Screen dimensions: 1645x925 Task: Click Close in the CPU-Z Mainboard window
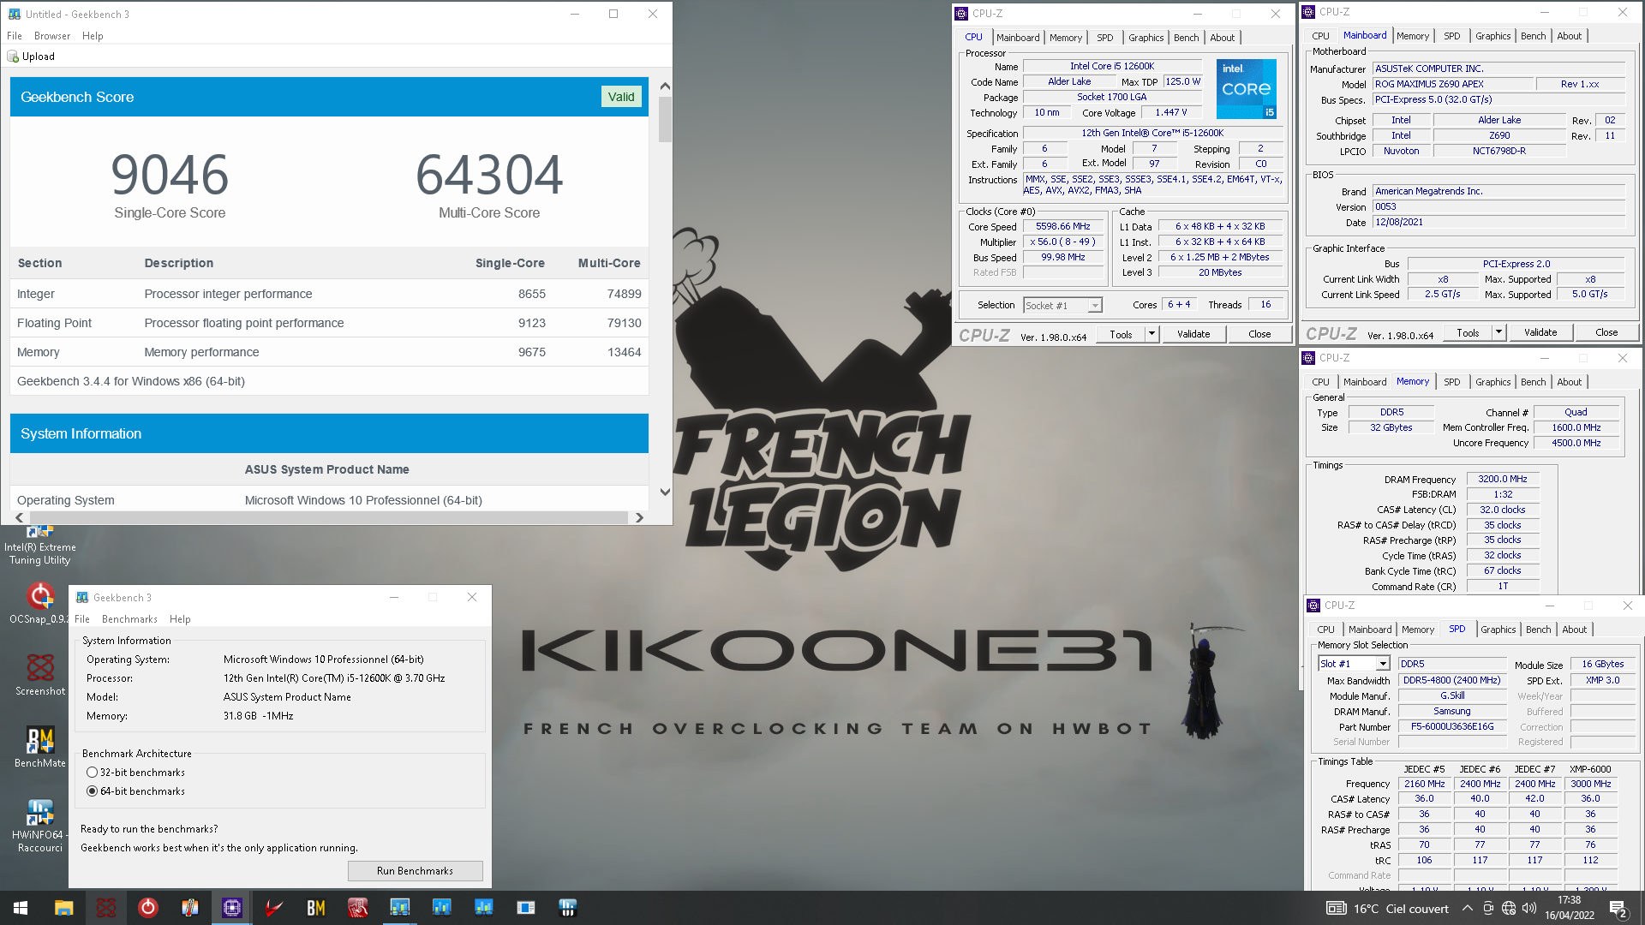point(1606,332)
